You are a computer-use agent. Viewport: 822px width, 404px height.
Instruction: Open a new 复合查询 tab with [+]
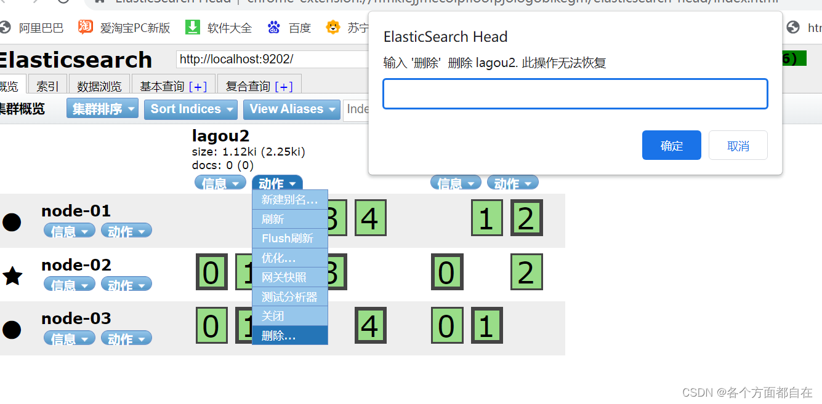click(284, 86)
